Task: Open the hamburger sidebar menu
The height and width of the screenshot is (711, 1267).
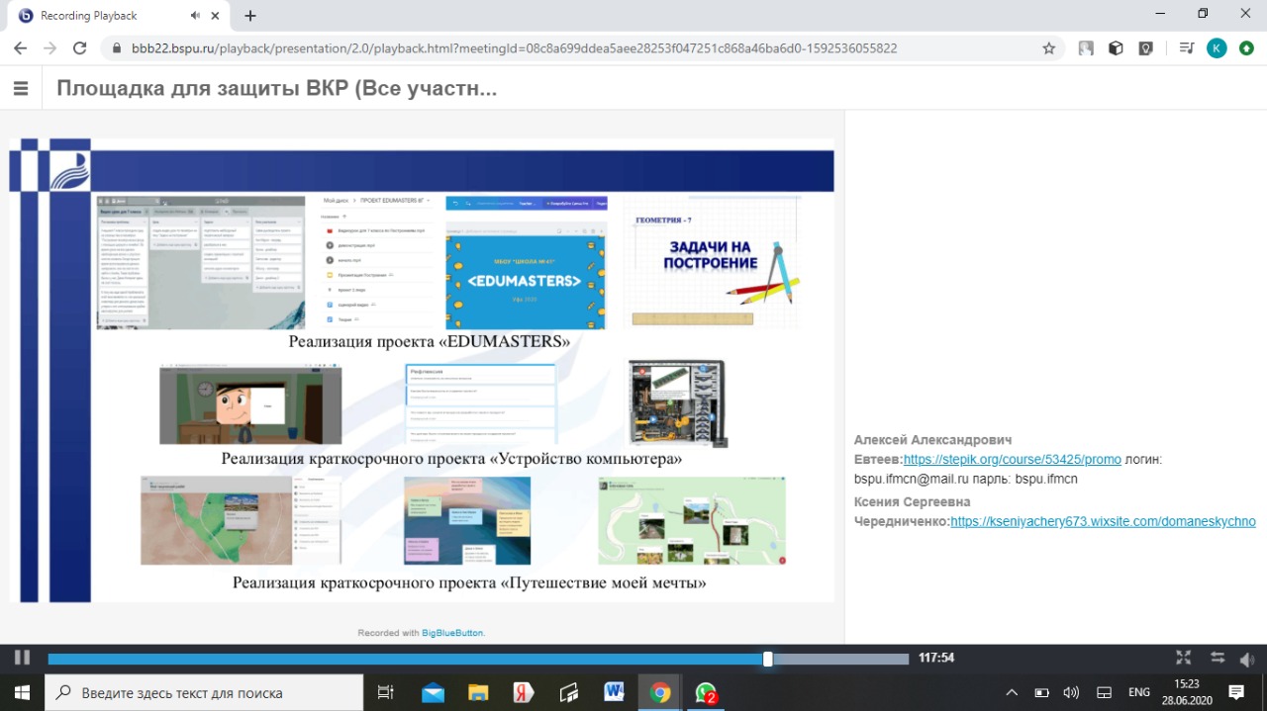Action: [21, 88]
